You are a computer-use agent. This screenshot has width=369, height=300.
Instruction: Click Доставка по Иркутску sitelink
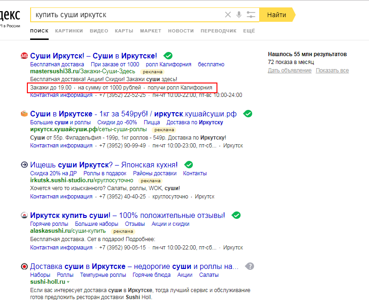point(195,122)
